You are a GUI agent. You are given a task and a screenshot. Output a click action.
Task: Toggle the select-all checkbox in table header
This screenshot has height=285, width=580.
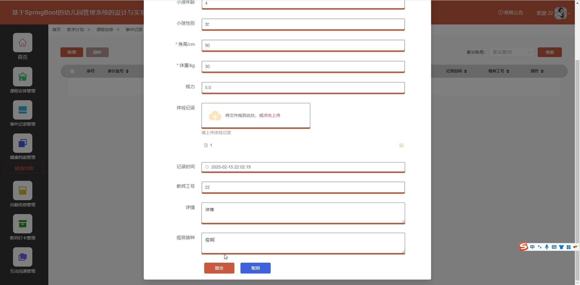click(72, 71)
